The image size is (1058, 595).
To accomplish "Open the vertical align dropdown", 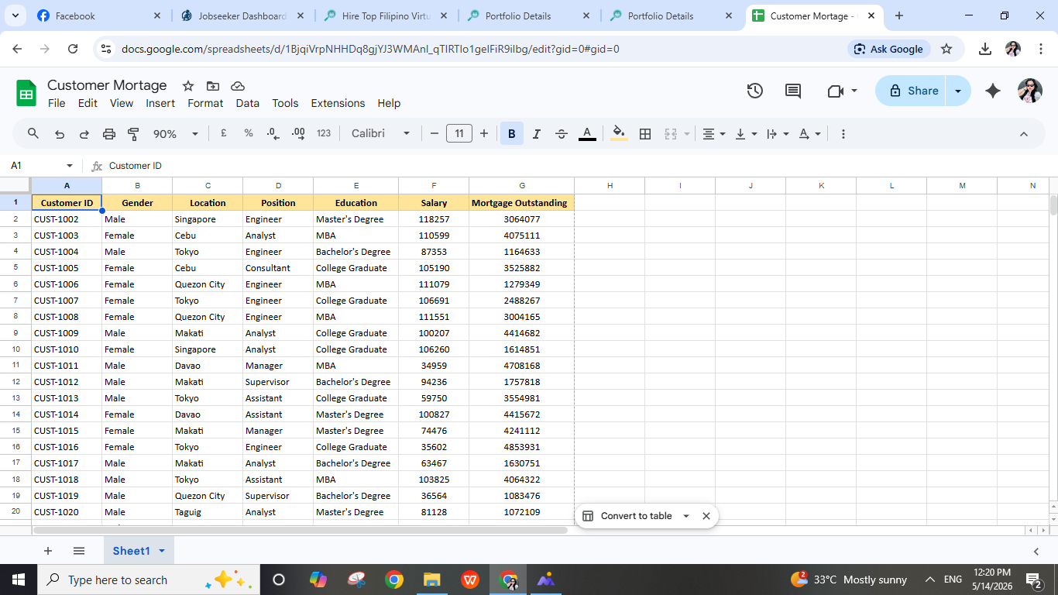I will coord(746,134).
